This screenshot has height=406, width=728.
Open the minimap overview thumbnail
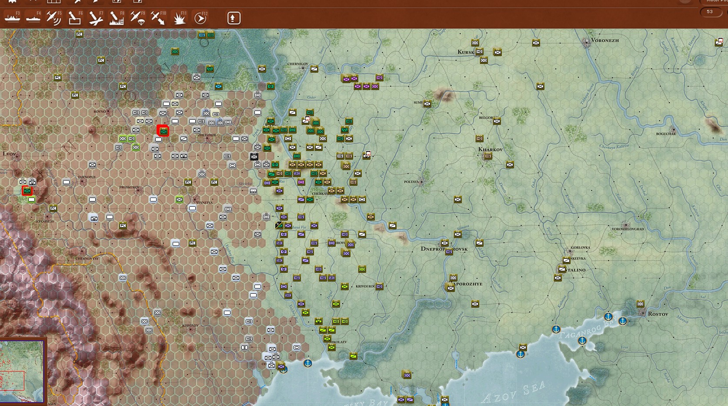[22, 371]
